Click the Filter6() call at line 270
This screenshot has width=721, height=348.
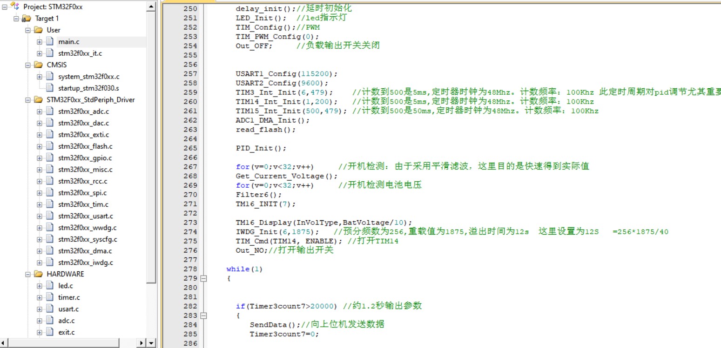click(x=259, y=195)
